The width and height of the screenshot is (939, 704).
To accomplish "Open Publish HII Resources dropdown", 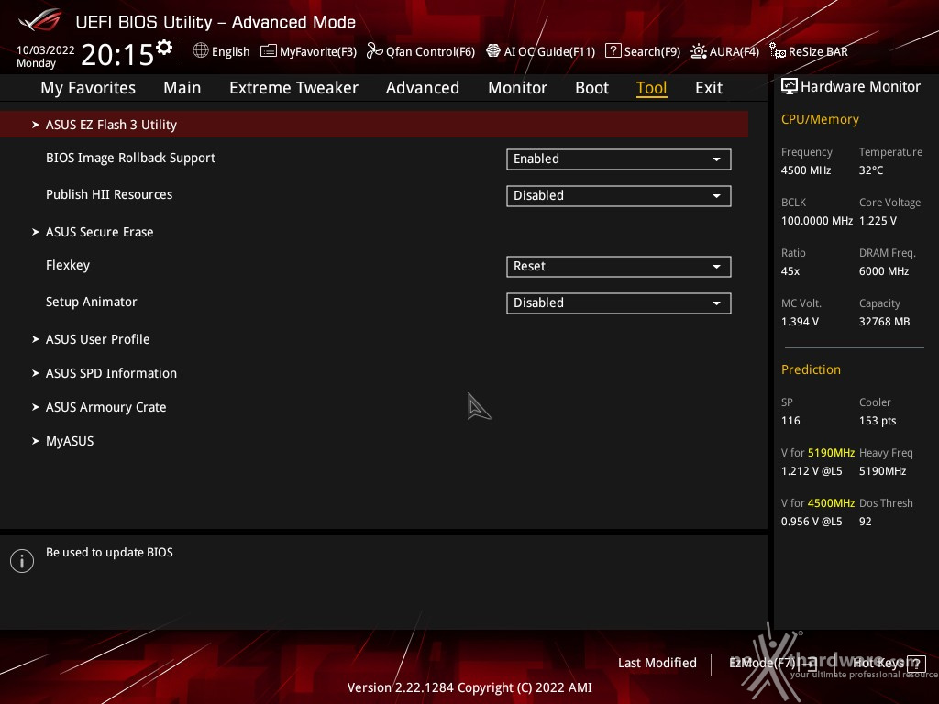I will (x=619, y=196).
